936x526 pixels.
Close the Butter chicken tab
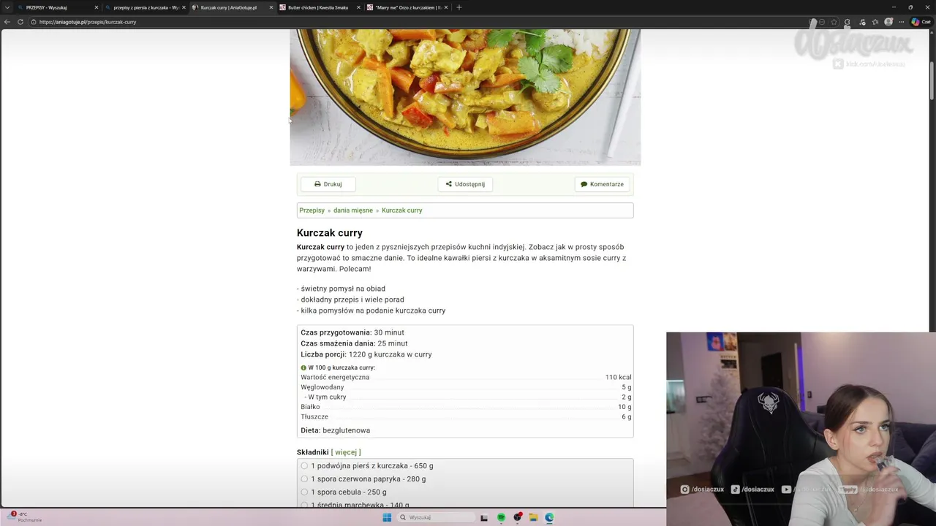click(359, 7)
